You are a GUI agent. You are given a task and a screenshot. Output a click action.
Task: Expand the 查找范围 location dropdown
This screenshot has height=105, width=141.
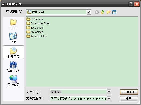[x=89, y=12]
